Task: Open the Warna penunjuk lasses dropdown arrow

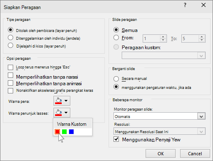Action: coord(66,113)
